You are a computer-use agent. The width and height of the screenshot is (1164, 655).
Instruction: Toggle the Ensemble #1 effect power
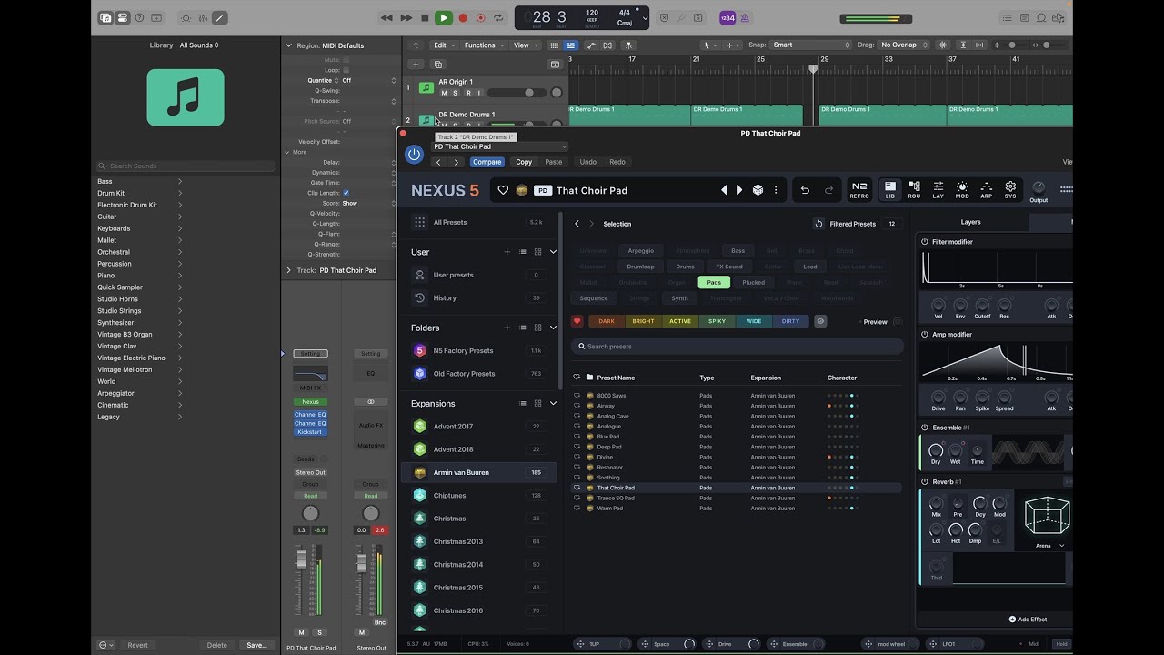925,428
